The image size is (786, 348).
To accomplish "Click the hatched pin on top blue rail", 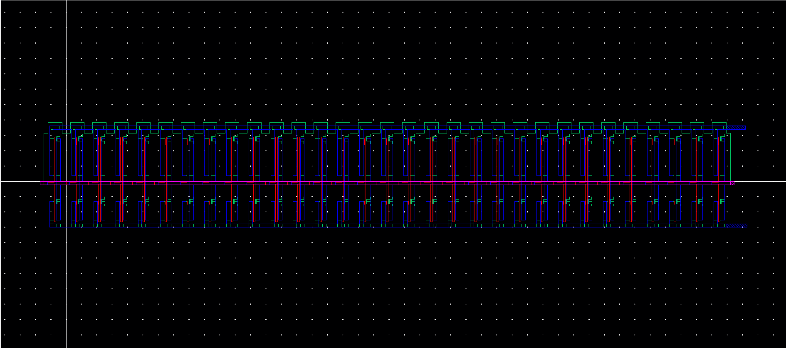I will coord(737,128).
